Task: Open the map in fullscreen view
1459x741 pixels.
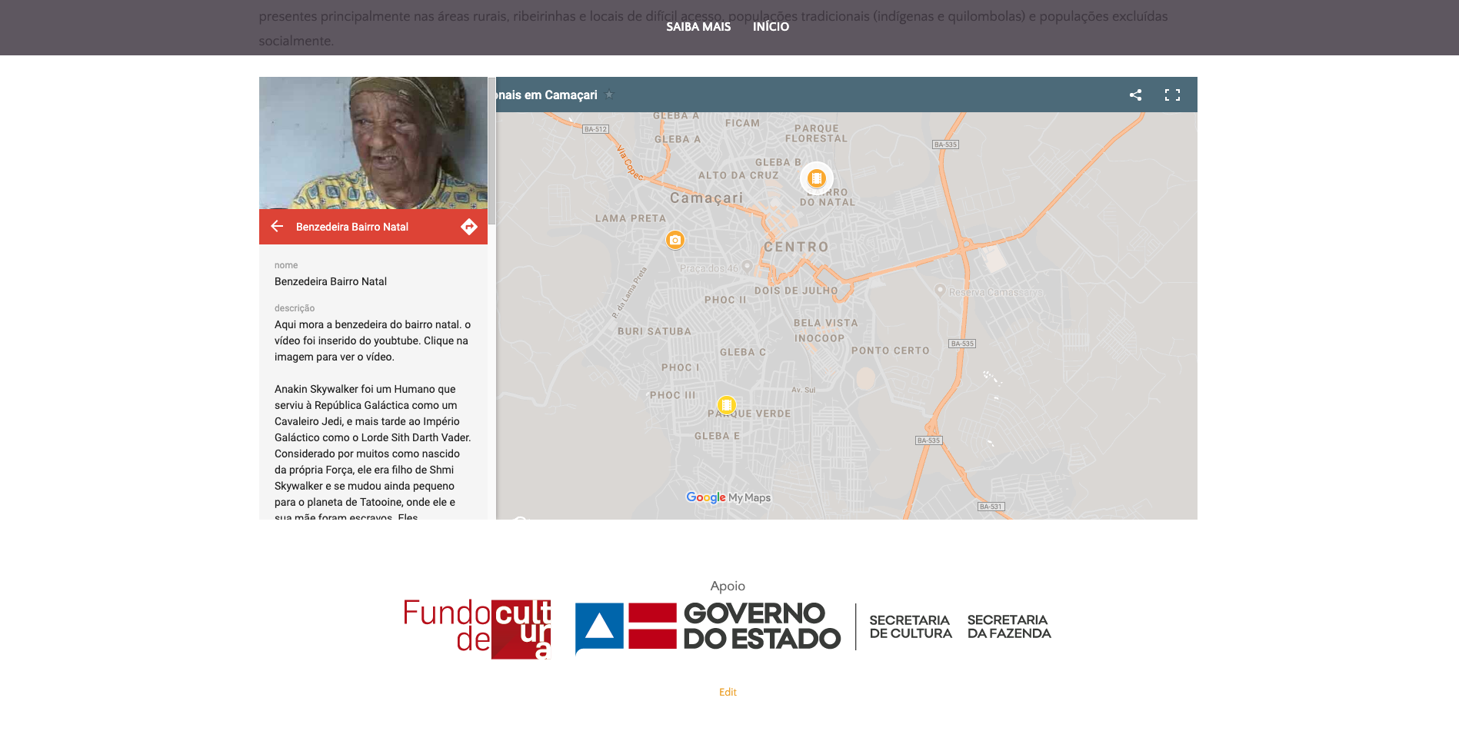Action: [x=1172, y=95]
